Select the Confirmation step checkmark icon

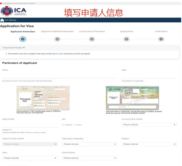[x=161, y=39]
